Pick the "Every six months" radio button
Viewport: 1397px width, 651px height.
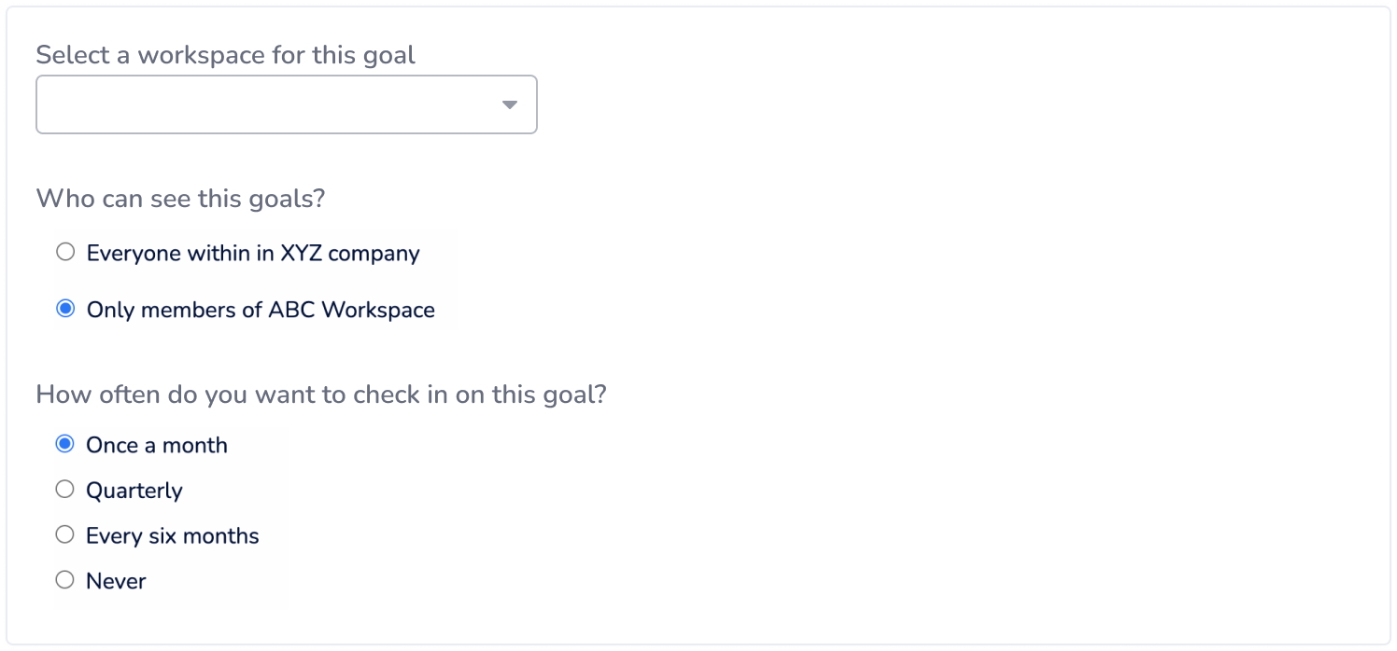tap(64, 534)
